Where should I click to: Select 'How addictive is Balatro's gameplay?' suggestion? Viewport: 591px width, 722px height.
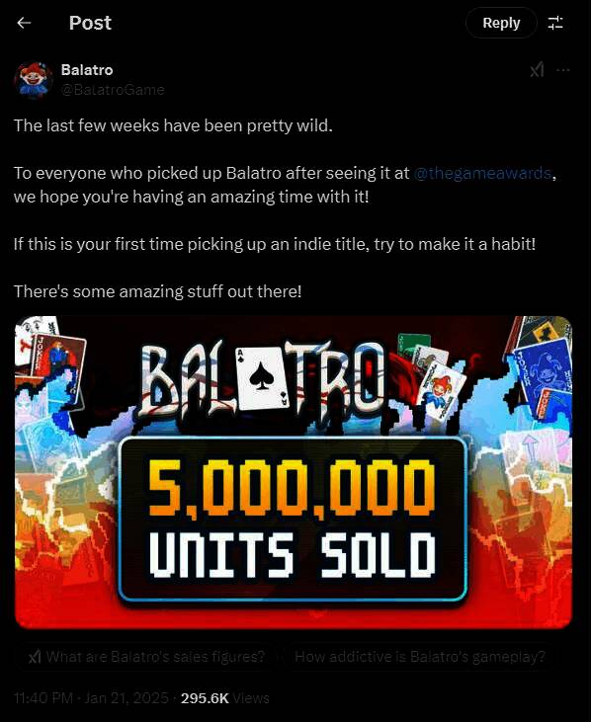click(x=420, y=656)
